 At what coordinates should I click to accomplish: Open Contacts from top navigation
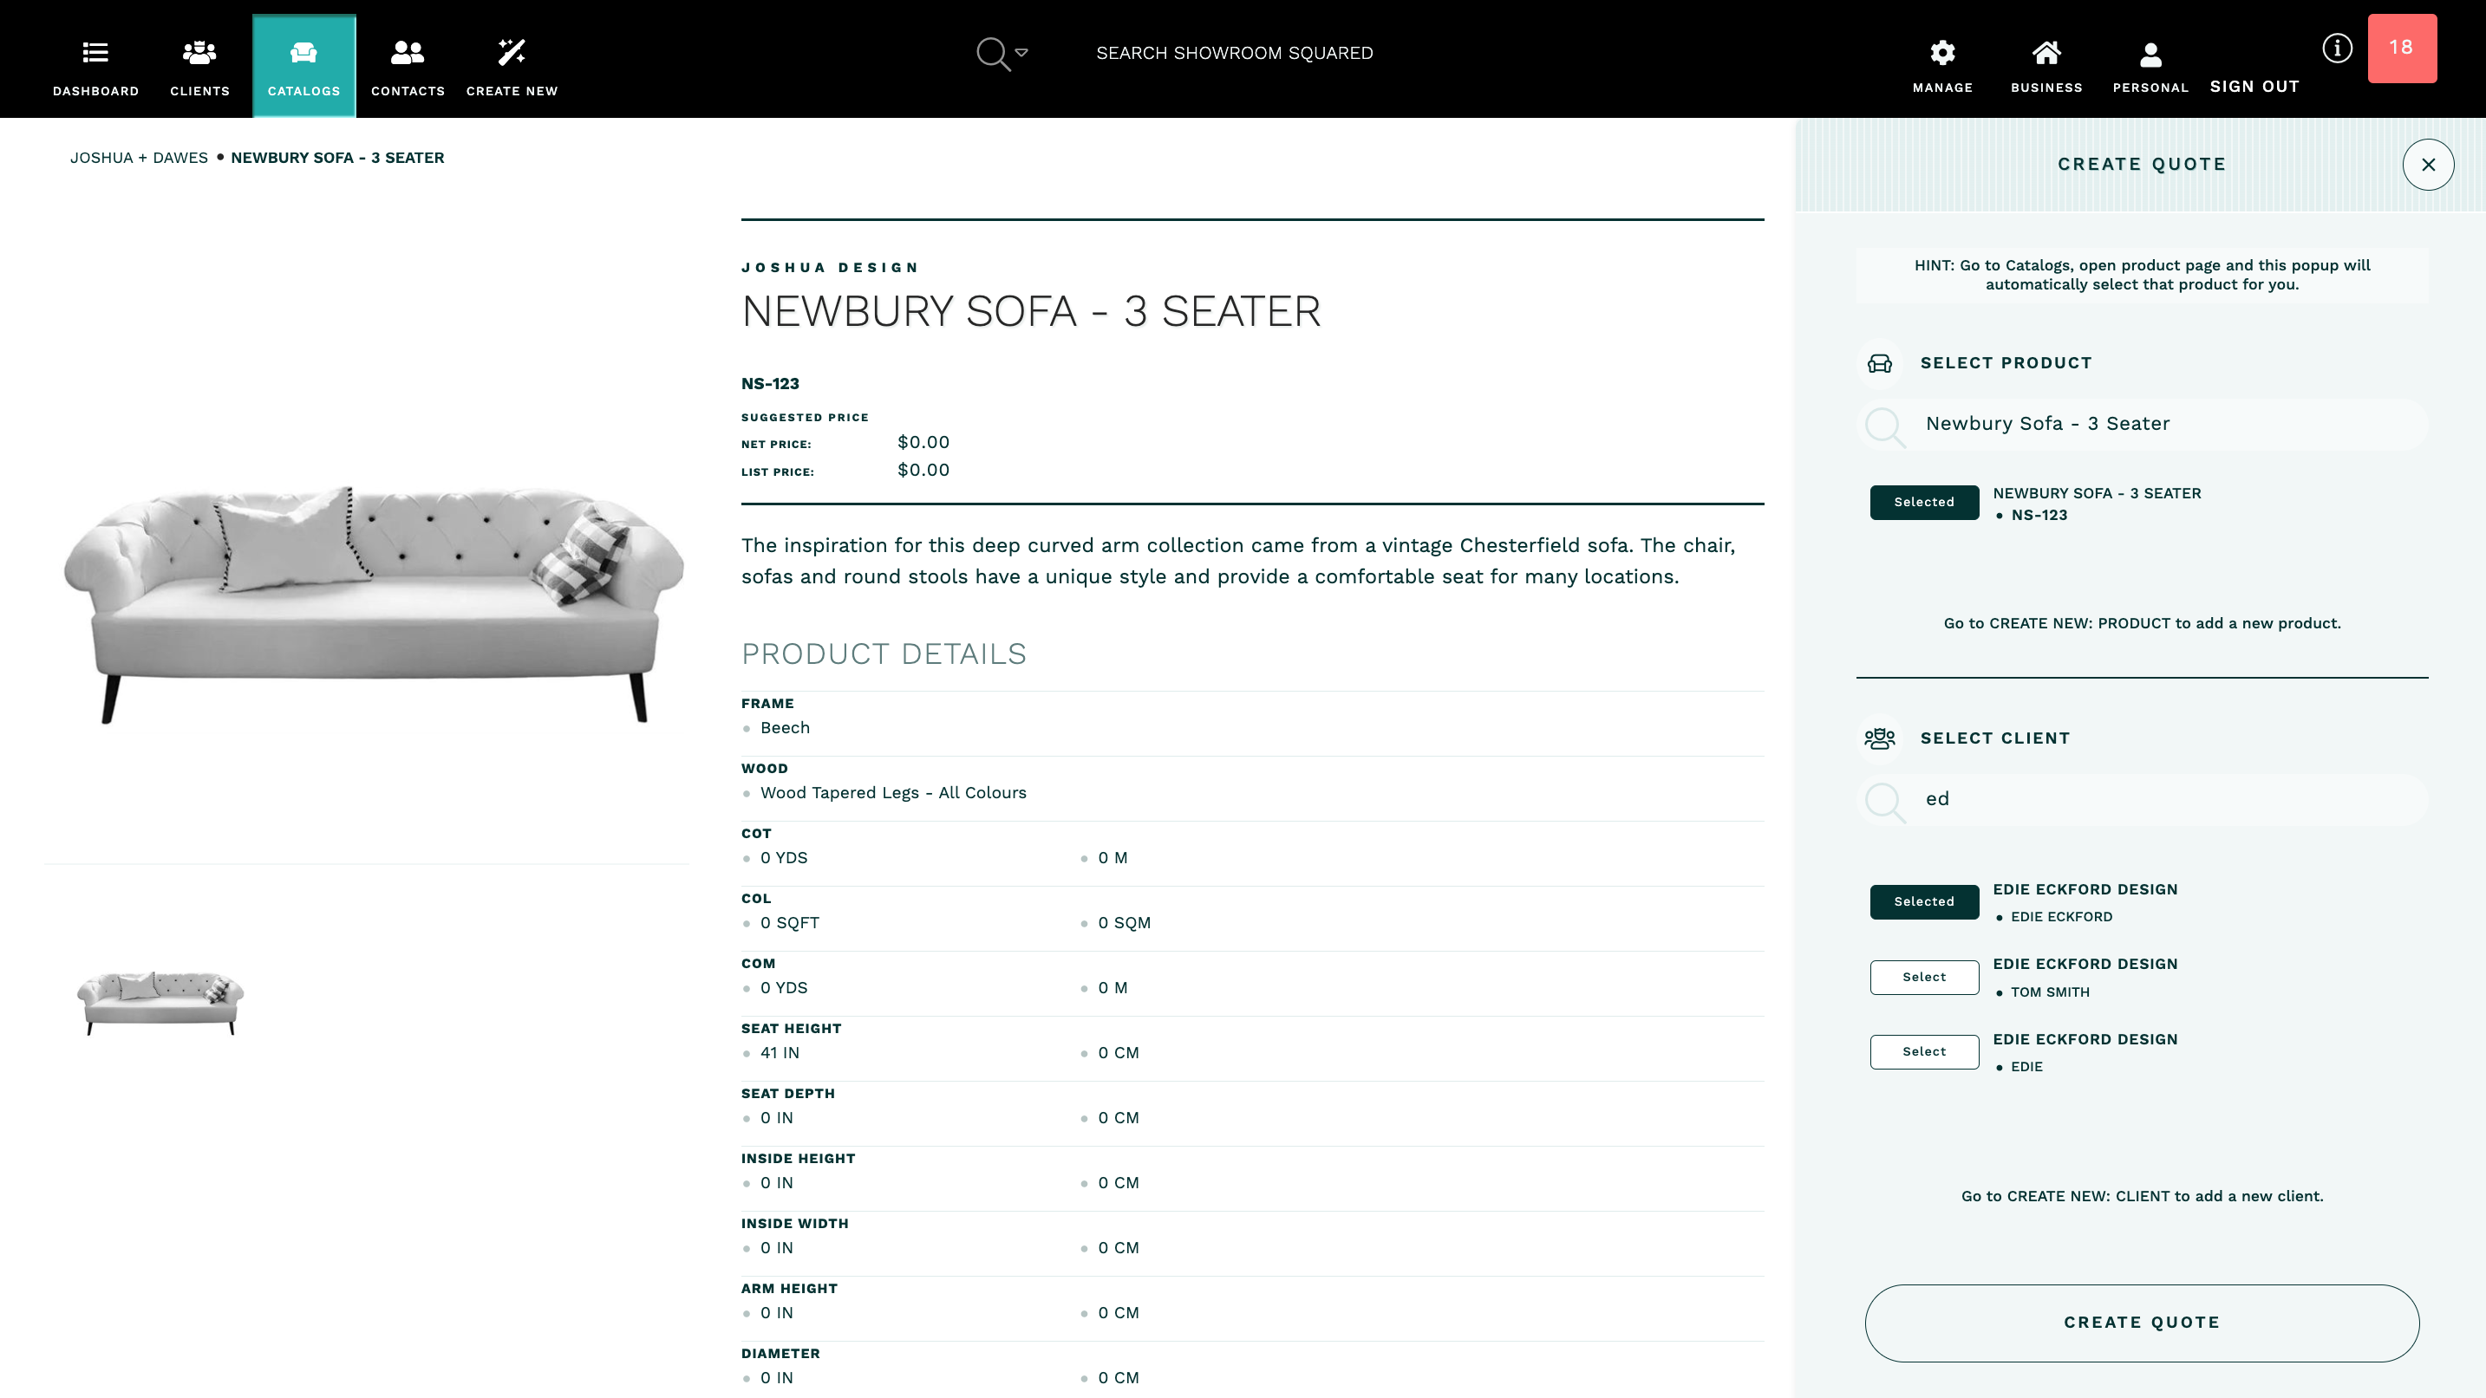[408, 52]
